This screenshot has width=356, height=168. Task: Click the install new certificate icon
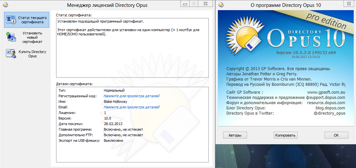pos(11,37)
